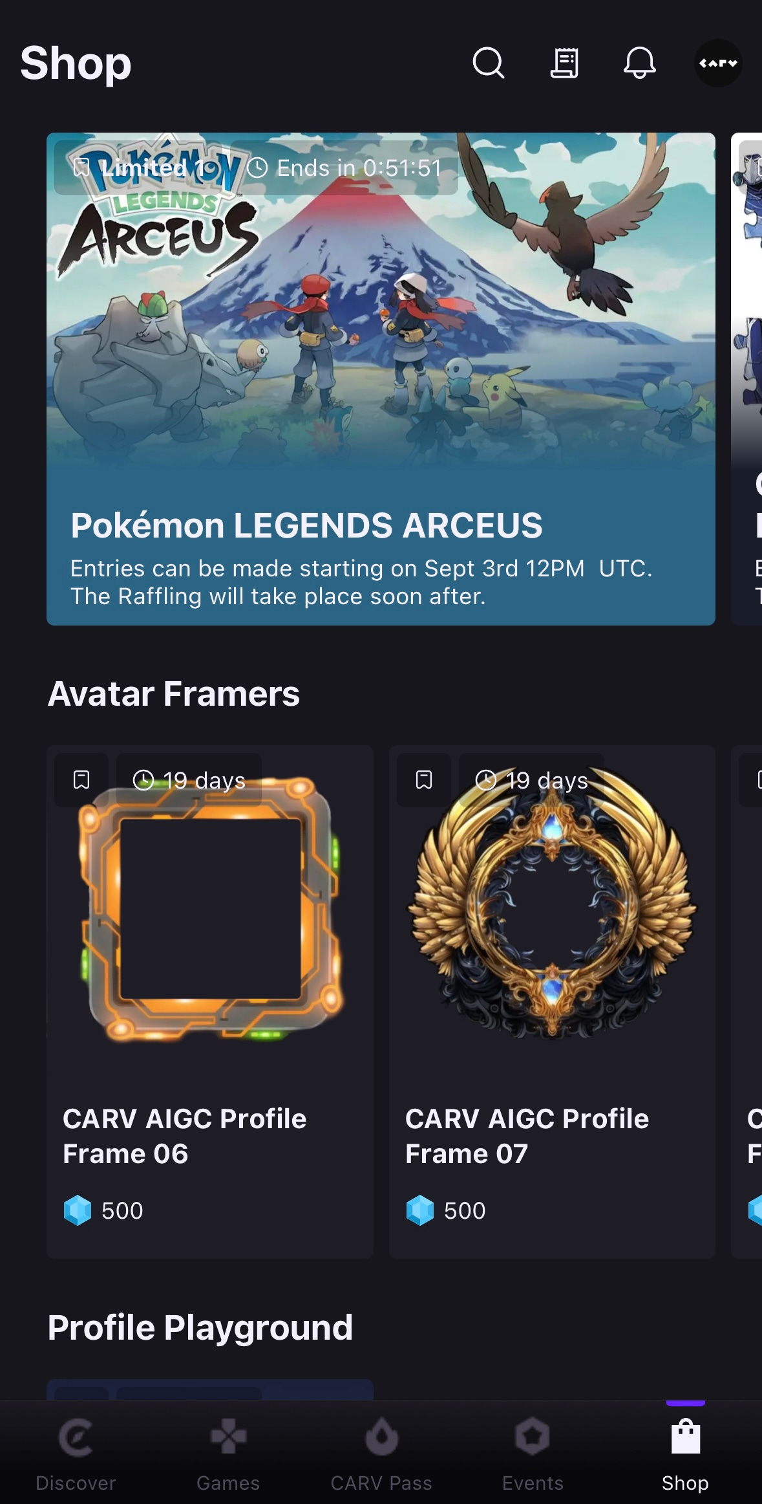
Task: Tap the Games controller icon
Action: 228,1437
